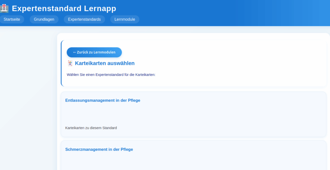Click the Wählen Sie einen Expertenstandard instruction text
Image resolution: width=330 pixels, height=170 pixels.
[111, 75]
